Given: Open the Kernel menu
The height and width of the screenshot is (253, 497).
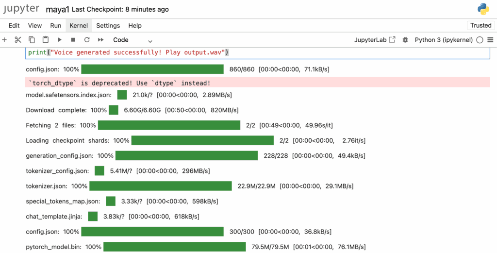Looking at the screenshot, I should [78, 25].
